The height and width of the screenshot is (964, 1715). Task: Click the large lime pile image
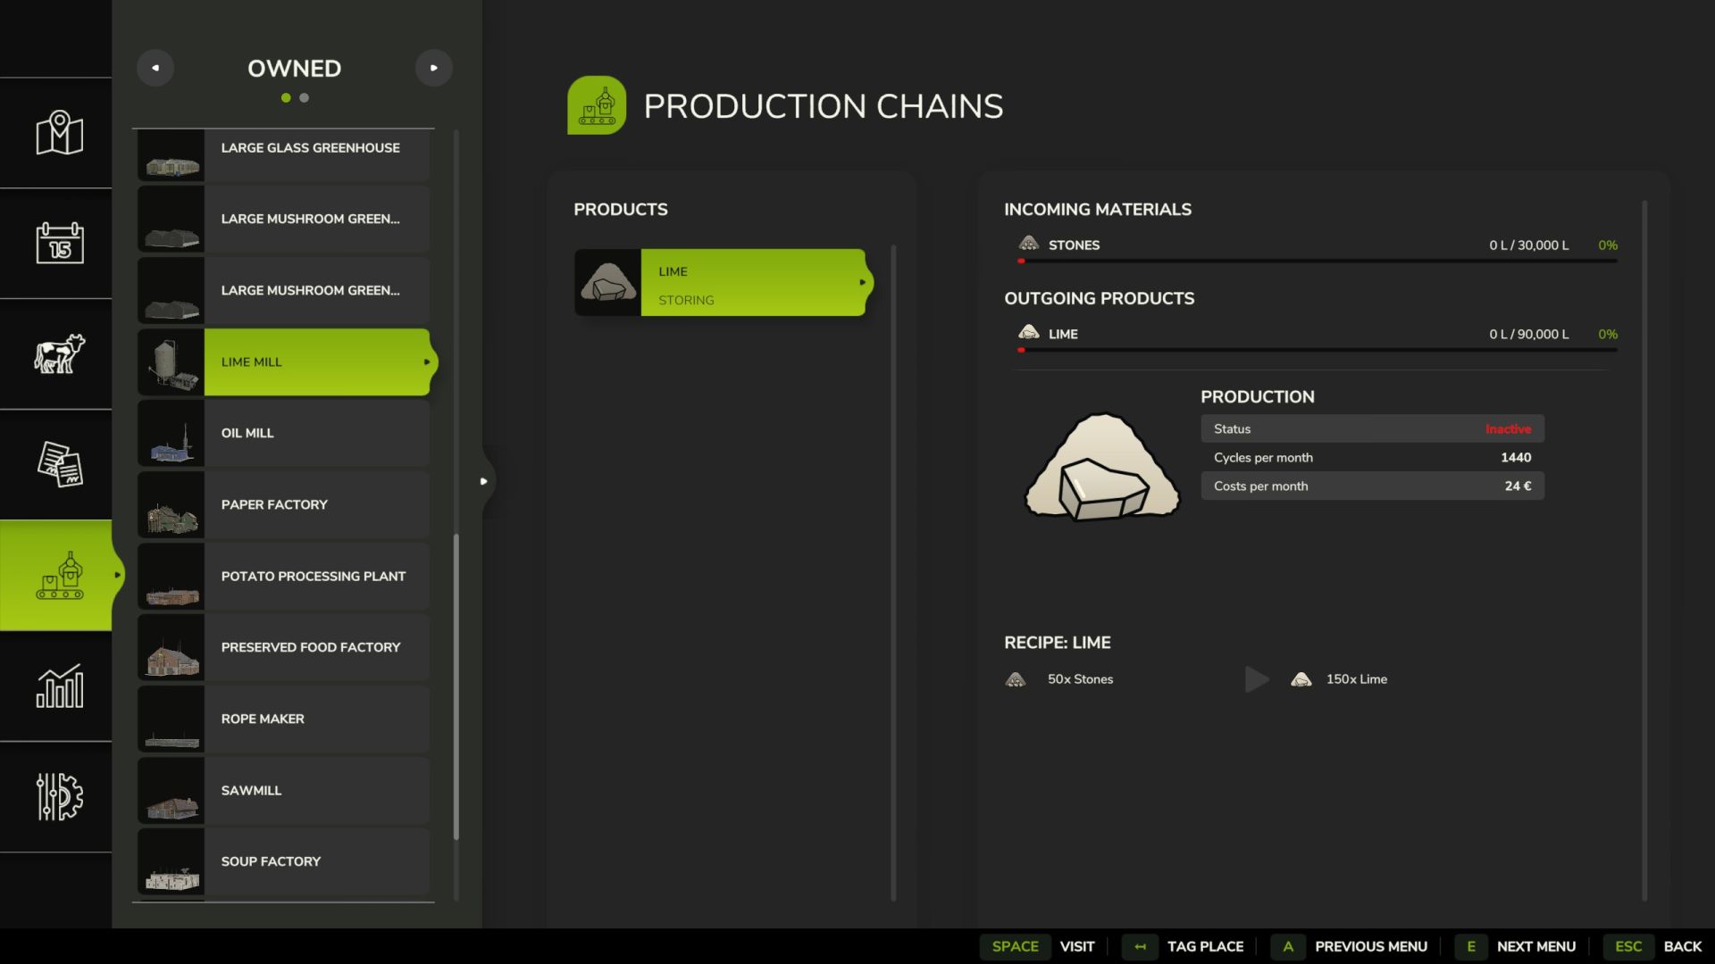[1101, 466]
